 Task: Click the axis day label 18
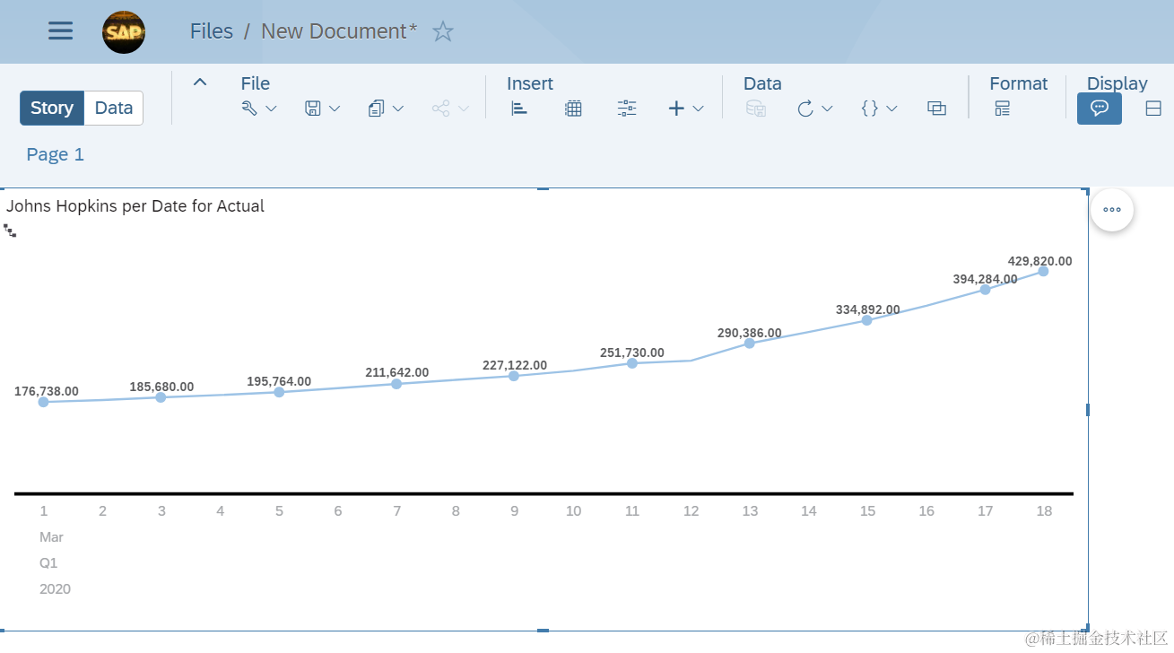pos(1044,511)
